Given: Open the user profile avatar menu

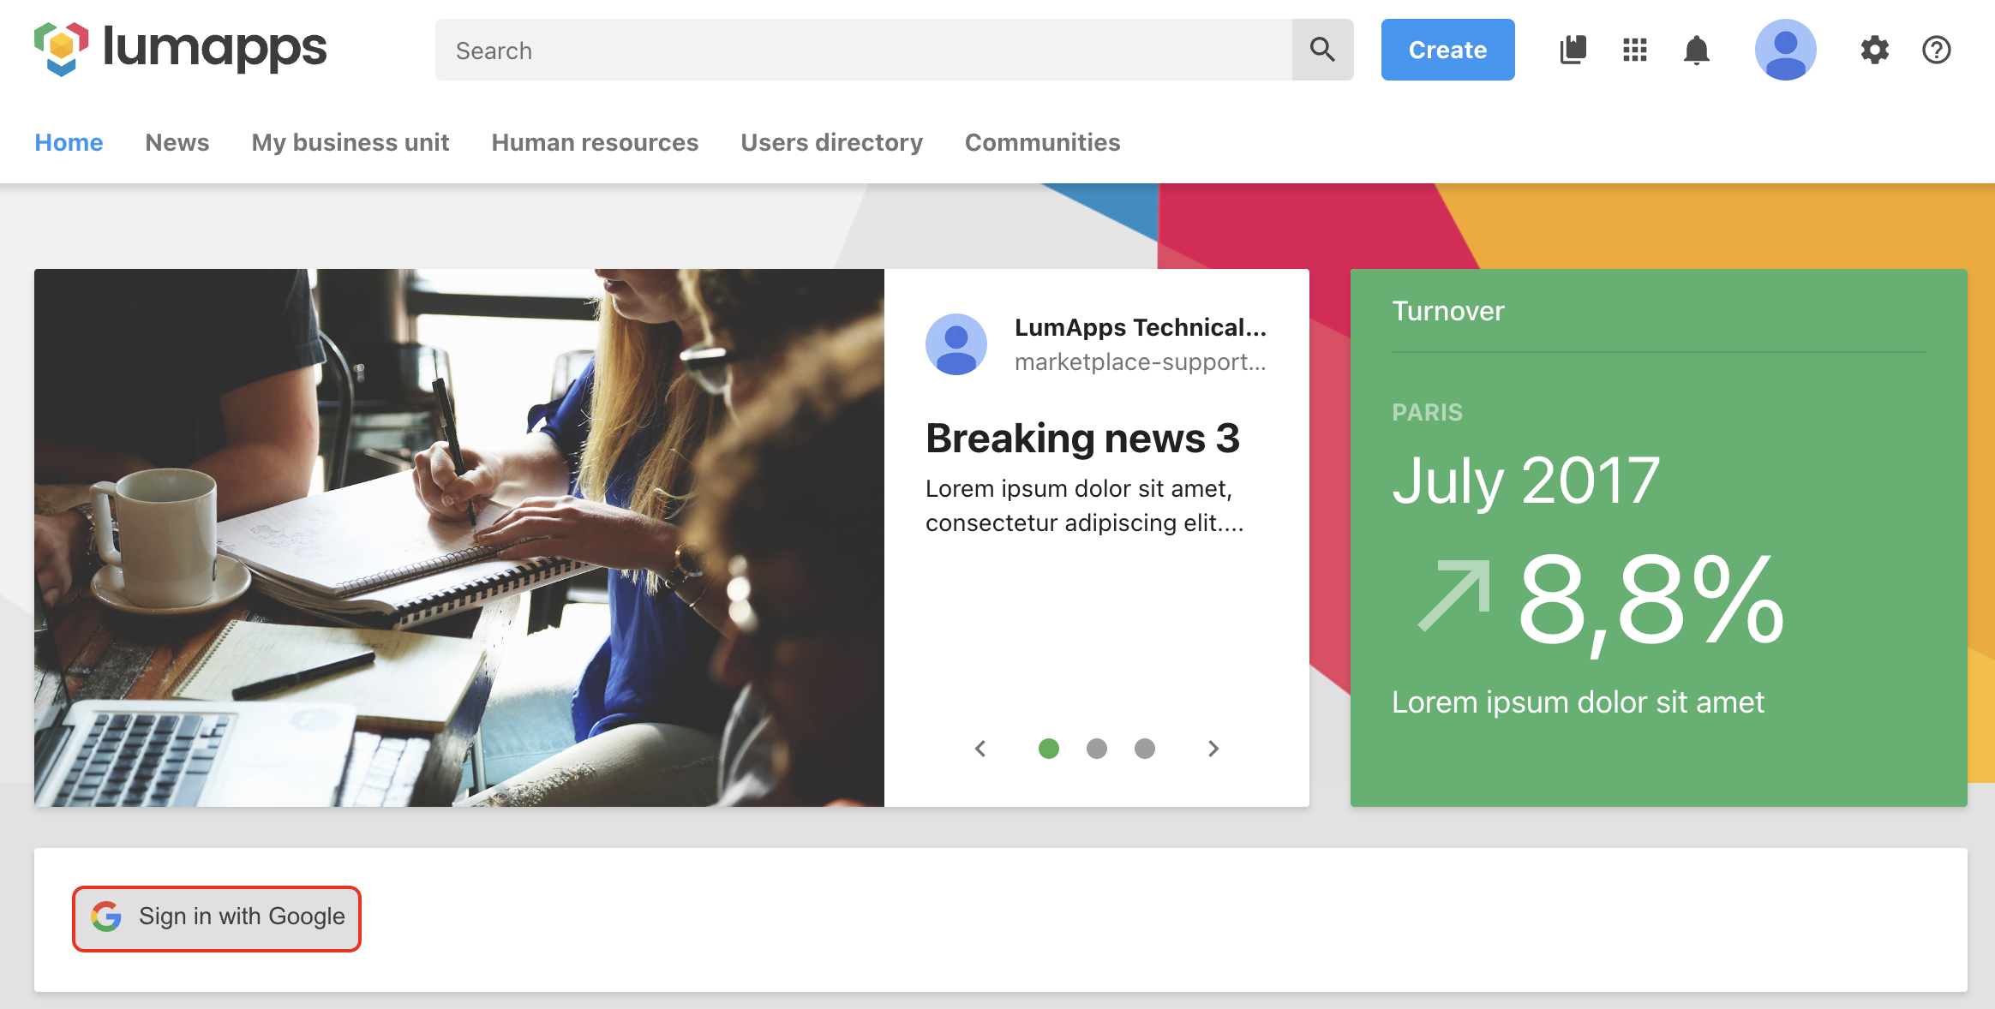Looking at the screenshot, I should [x=1785, y=50].
